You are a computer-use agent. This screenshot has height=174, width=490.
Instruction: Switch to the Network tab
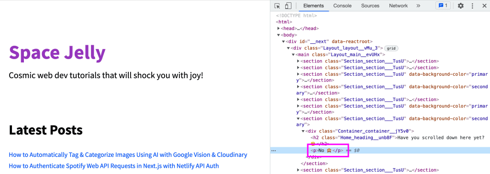(x=398, y=6)
